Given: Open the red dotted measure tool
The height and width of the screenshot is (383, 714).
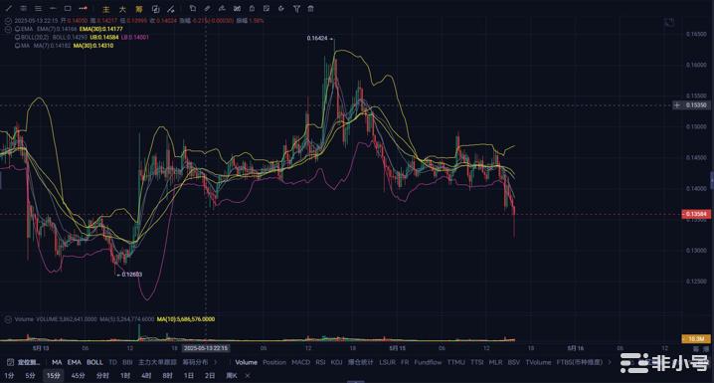Looking at the screenshot, I should click(x=83, y=8).
